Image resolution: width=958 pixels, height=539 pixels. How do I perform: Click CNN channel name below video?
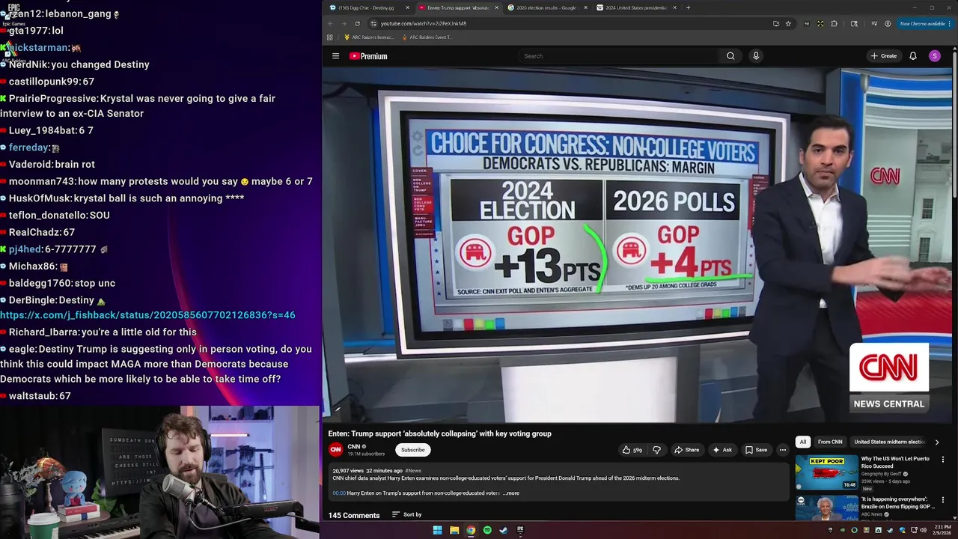[354, 447]
